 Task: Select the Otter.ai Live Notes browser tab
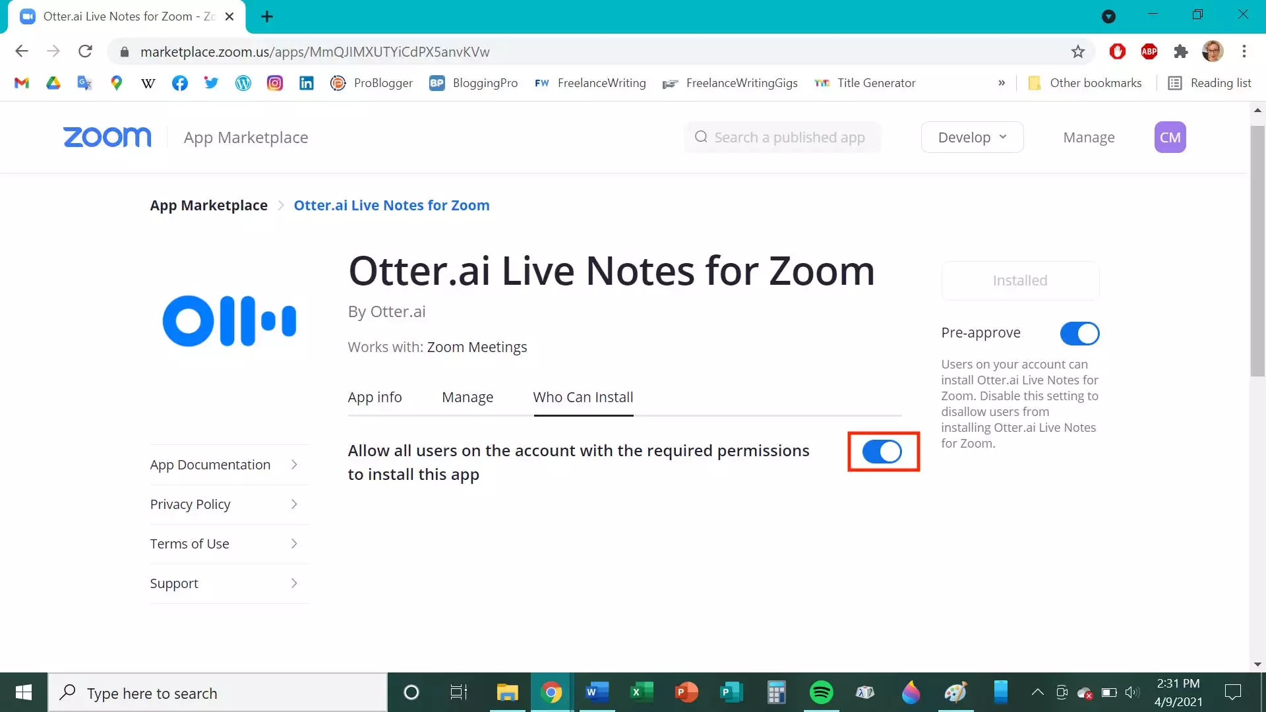point(127,16)
